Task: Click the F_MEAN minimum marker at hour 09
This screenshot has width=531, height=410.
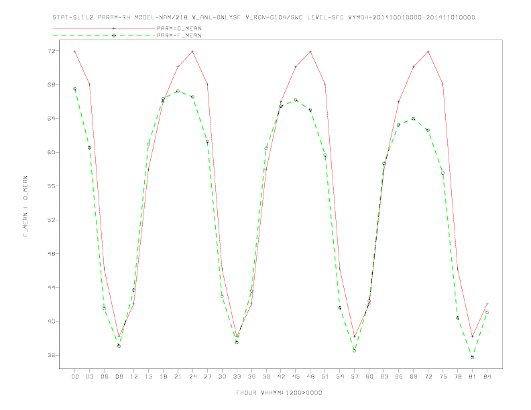Action: [119, 346]
